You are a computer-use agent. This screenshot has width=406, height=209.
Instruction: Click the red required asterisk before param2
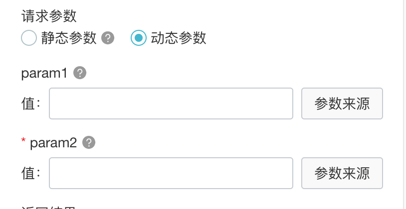[23, 142]
